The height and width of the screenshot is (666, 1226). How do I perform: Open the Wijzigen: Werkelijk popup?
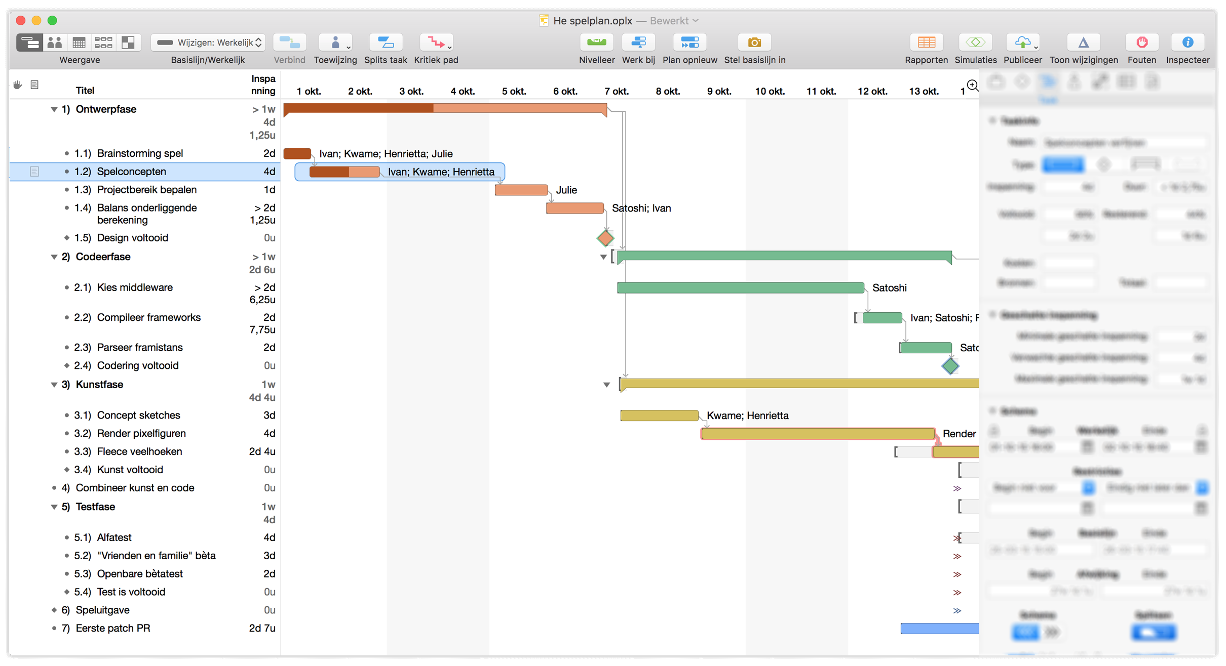point(208,43)
